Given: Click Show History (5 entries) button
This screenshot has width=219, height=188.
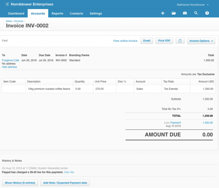Looking at the screenshot, I should pos(20,183).
